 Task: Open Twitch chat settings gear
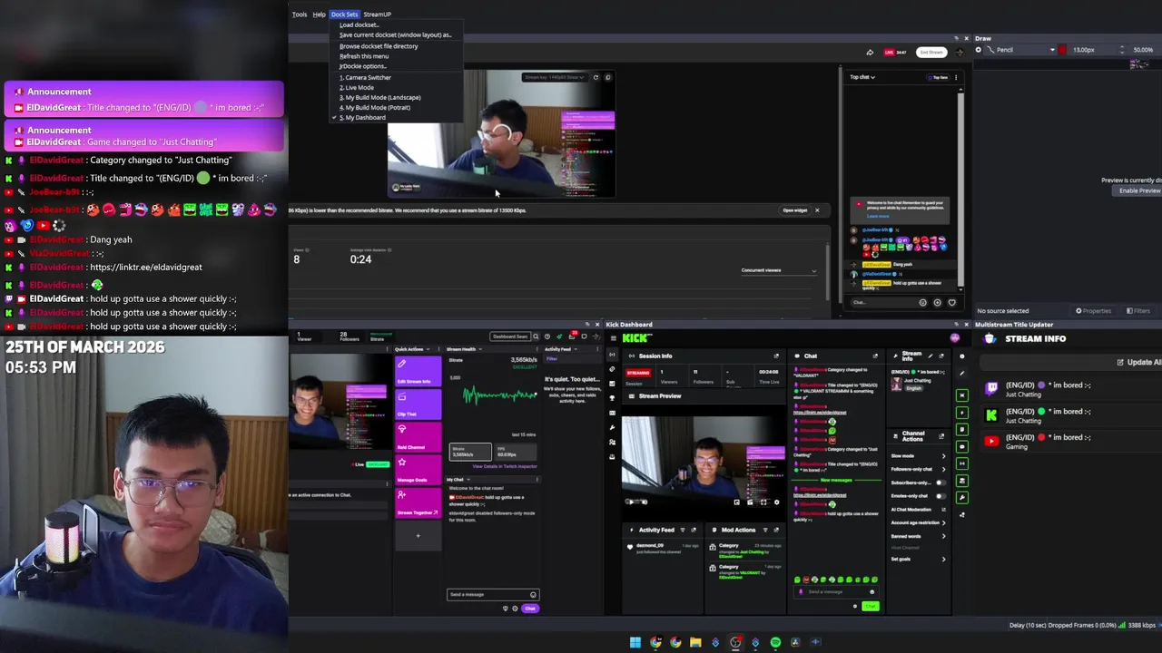(x=515, y=609)
